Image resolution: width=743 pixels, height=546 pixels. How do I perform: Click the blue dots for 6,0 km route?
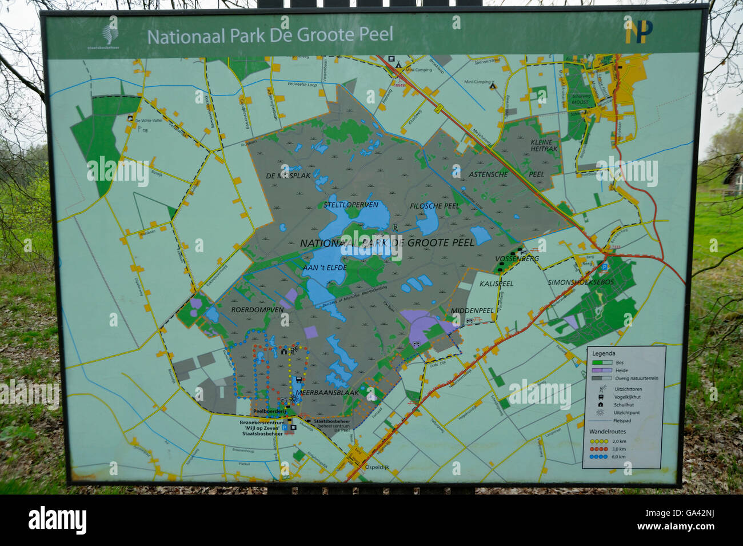[x=600, y=456]
